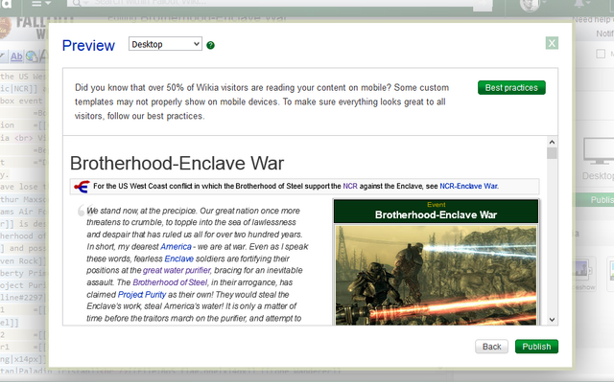Click the Event label in the infobox
This screenshot has height=382, width=614.
tap(437, 205)
